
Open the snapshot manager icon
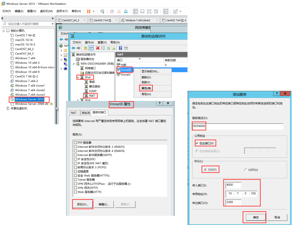126,11
